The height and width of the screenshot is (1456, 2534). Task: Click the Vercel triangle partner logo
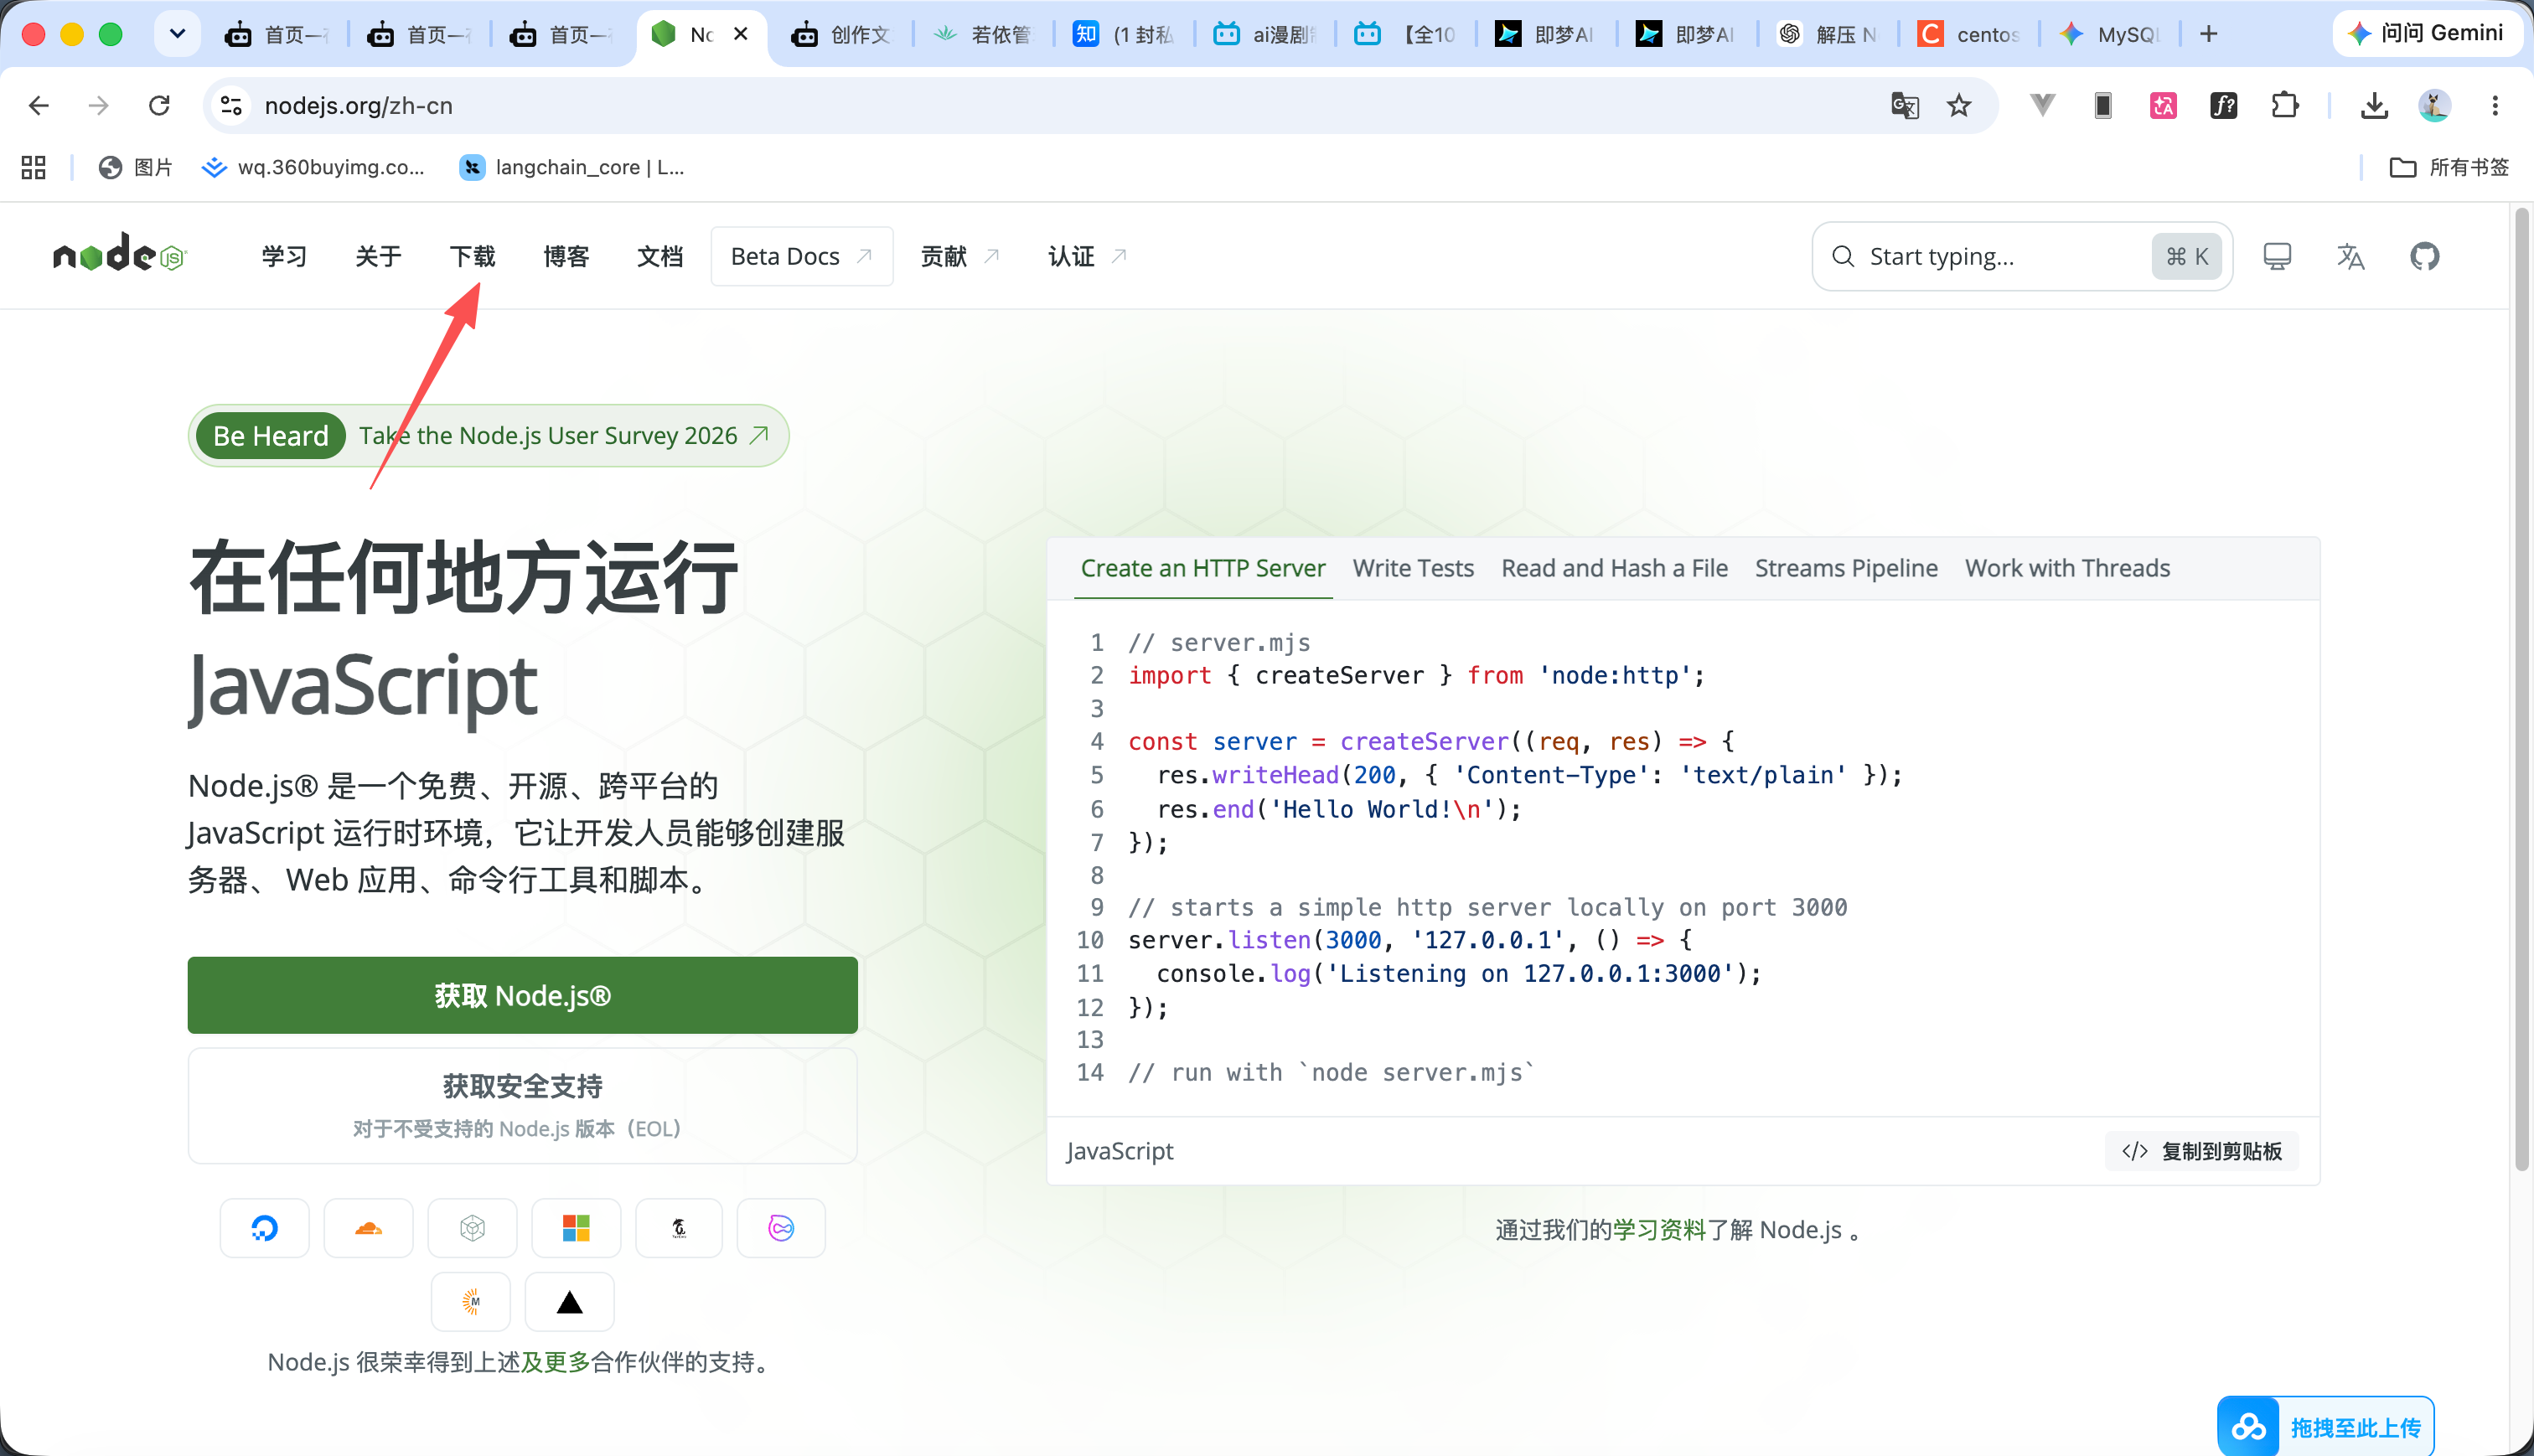click(x=570, y=1301)
